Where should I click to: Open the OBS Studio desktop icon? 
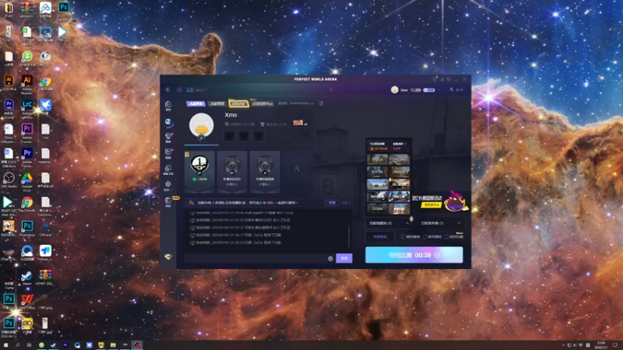[9, 180]
